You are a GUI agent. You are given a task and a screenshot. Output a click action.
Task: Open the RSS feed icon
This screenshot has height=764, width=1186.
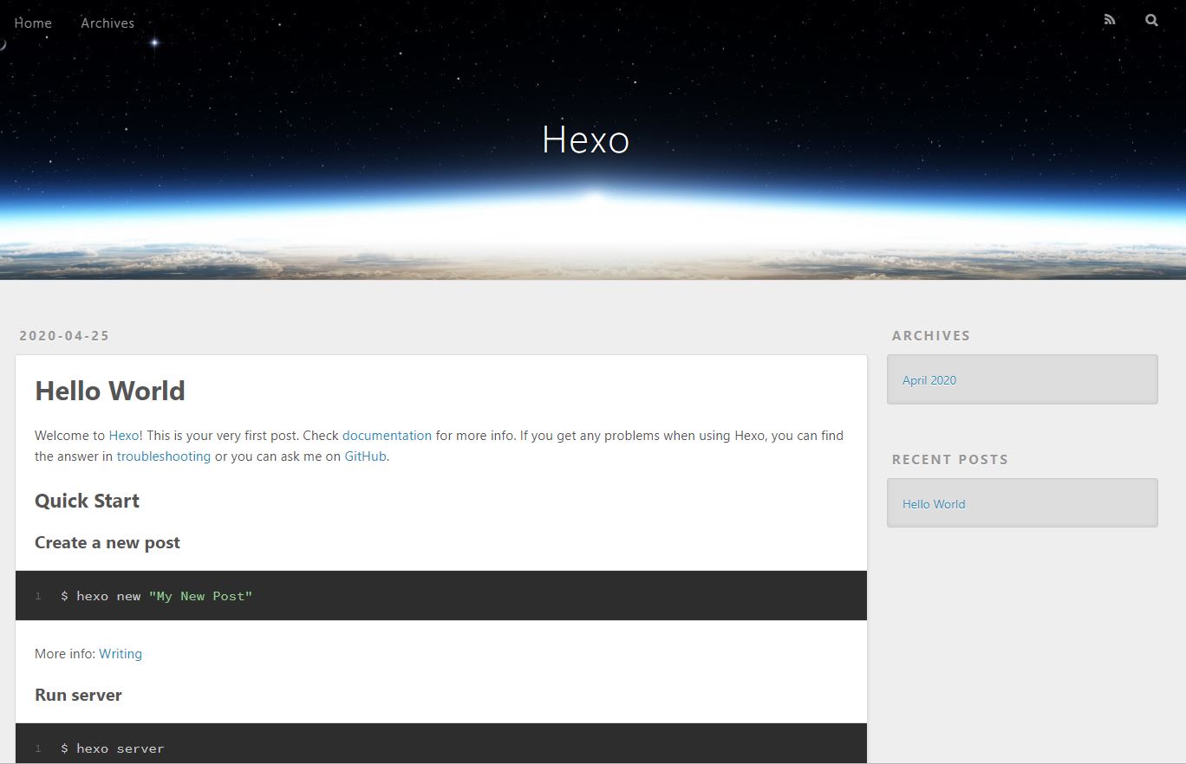click(x=1110, y=20)
